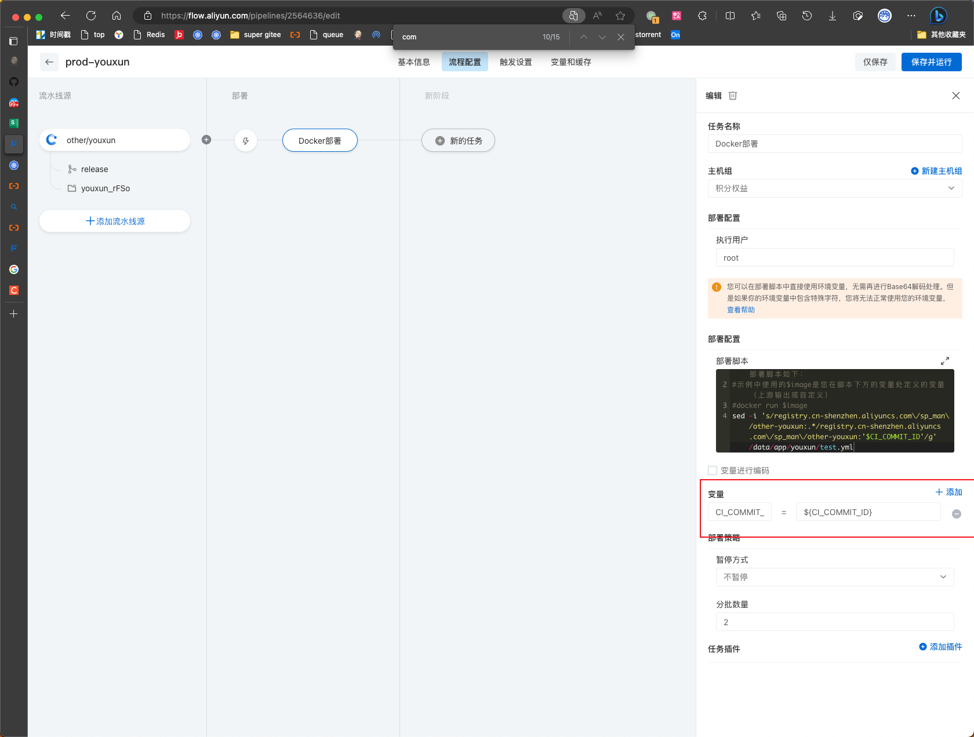The width and height of the screenshot is (974, 737).
Task: Open the 主机组 dropdown
Action: coord(835,188)
